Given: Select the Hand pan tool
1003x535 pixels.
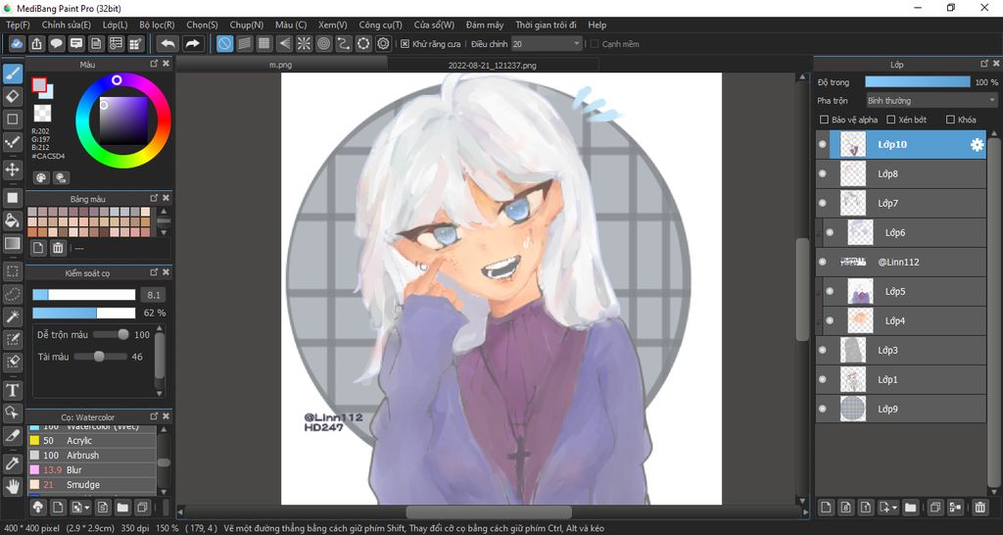Looking at the screenshot, I should pyautogui.click(x=12, y=486).
